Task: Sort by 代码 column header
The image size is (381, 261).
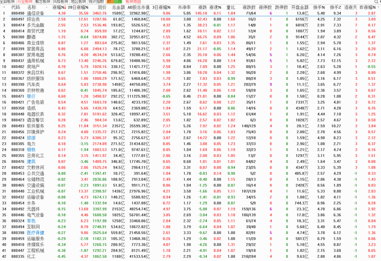Action: point(15,7)
